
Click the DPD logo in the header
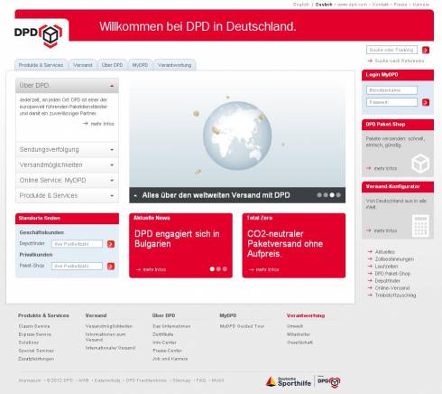(x=38, y=35)
